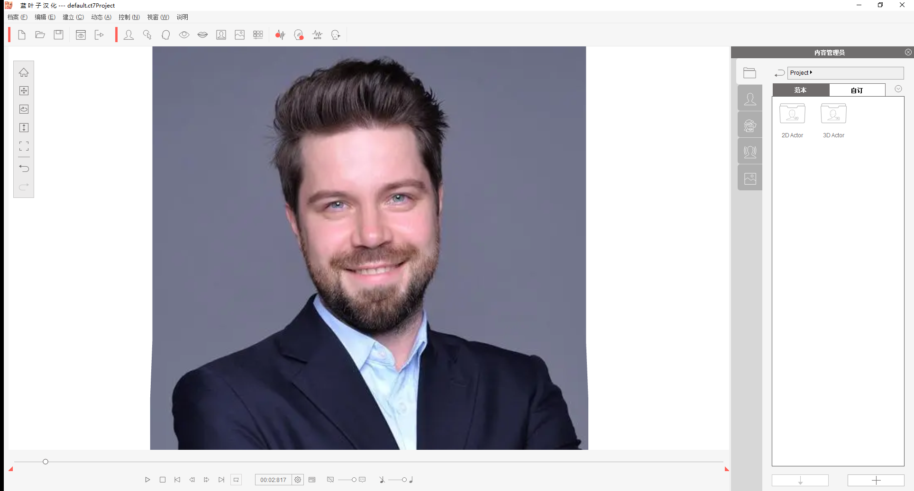Viewport: 914px width, 491px height.
Task: Toggle the mute music note icon
Action: [x=382, y=480]
